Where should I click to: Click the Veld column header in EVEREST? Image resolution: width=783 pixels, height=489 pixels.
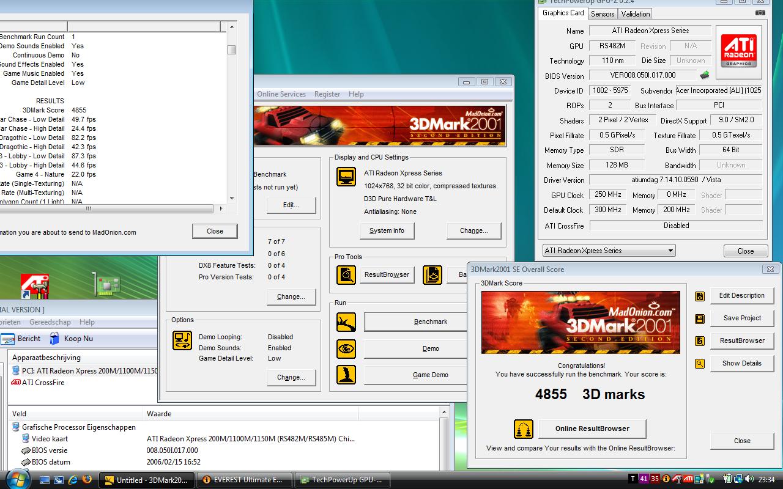76,414
